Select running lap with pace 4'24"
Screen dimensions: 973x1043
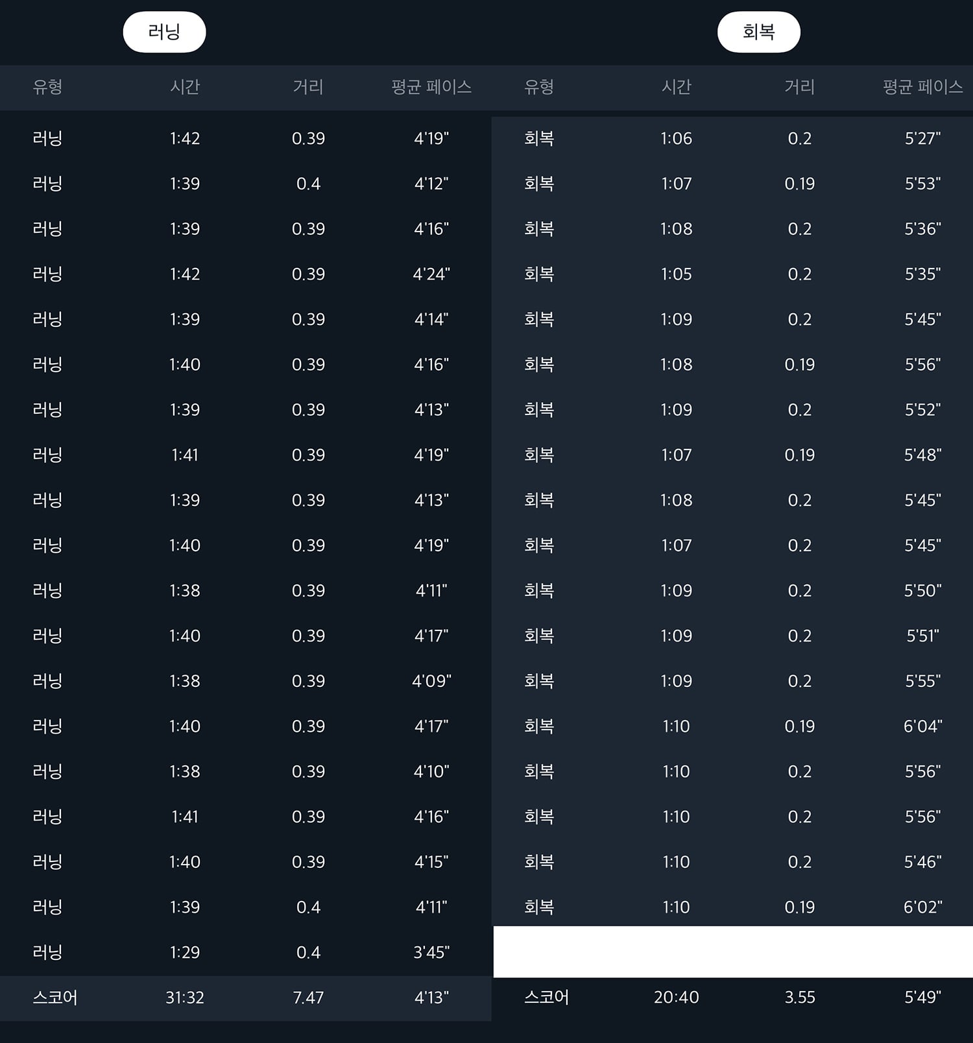click(x=246, y=274)
